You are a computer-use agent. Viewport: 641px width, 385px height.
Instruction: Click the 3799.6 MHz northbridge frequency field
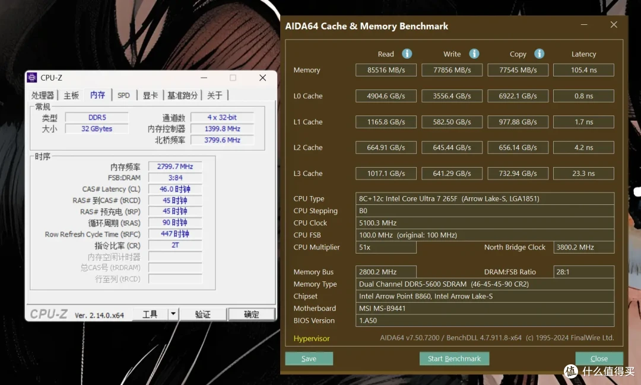coord(222,140)
